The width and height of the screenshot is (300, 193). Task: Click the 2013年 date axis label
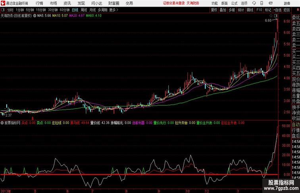point(6,191)
